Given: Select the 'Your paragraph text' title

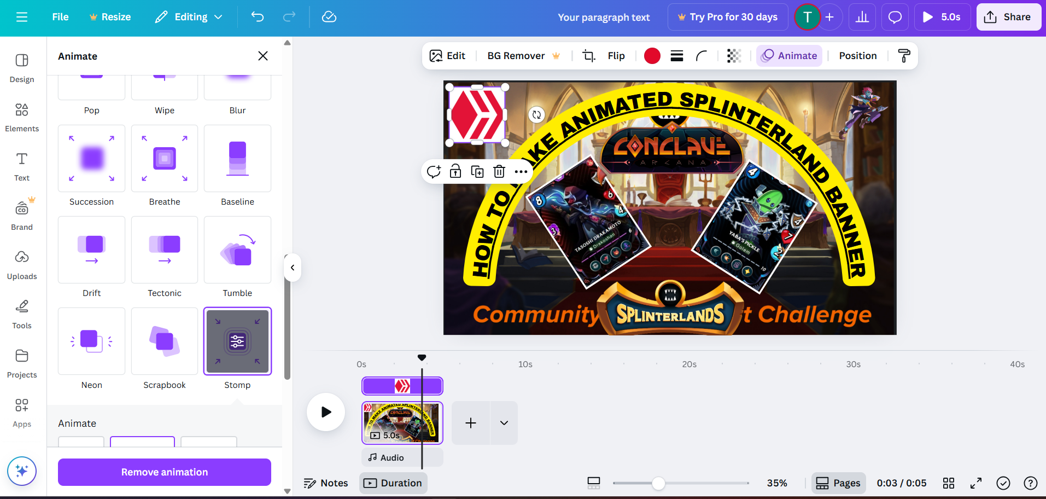Looking at the screenshot, I should [604, 17].
